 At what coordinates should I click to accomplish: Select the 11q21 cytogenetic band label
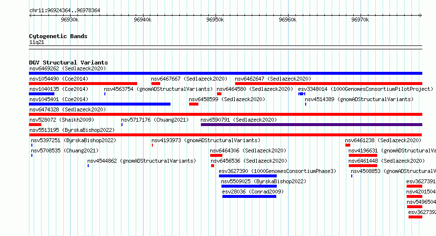pos(37,42)
